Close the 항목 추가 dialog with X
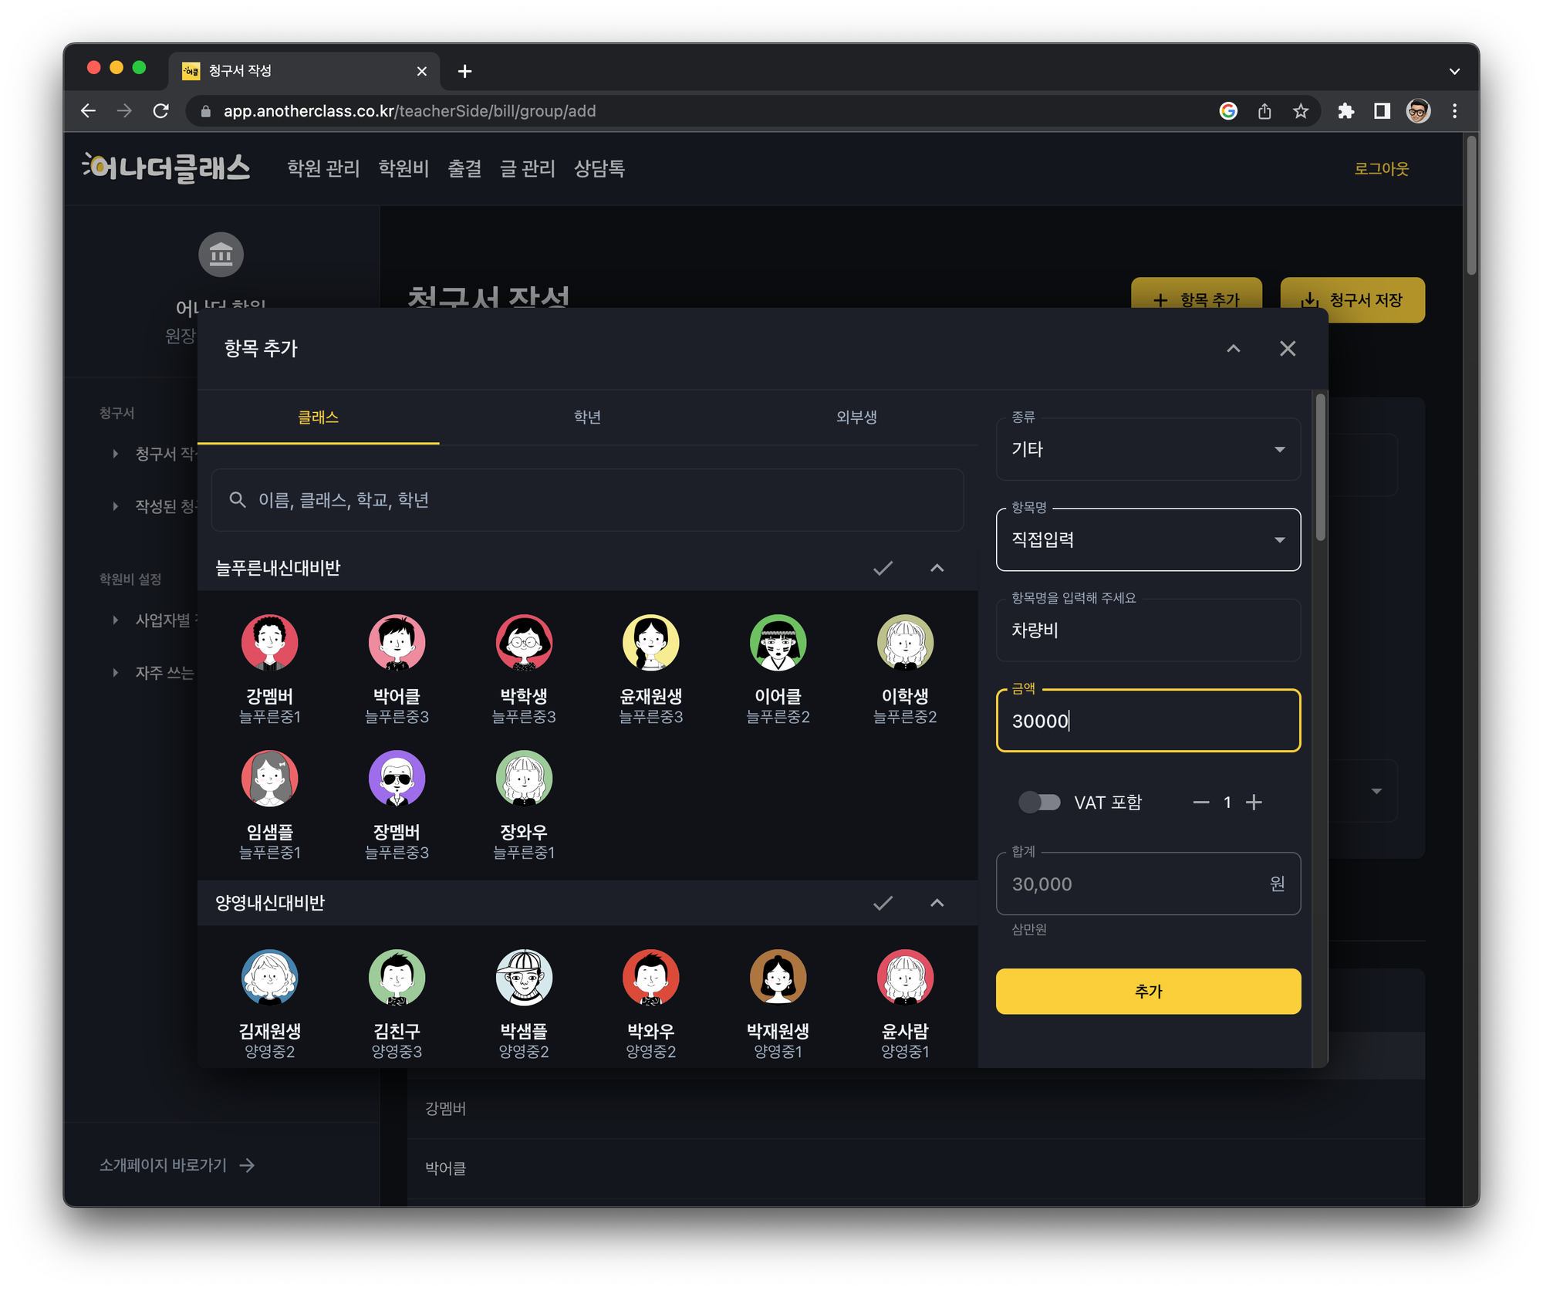The height and width of the screenshot is (1291, 1543). (x=1288, y=349)
